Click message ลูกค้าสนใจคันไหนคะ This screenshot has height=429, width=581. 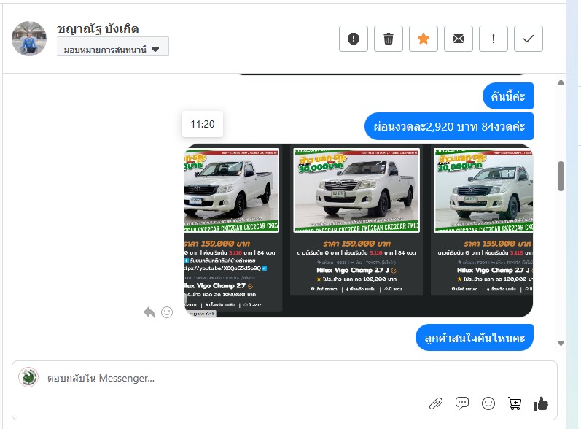(475, 337)
